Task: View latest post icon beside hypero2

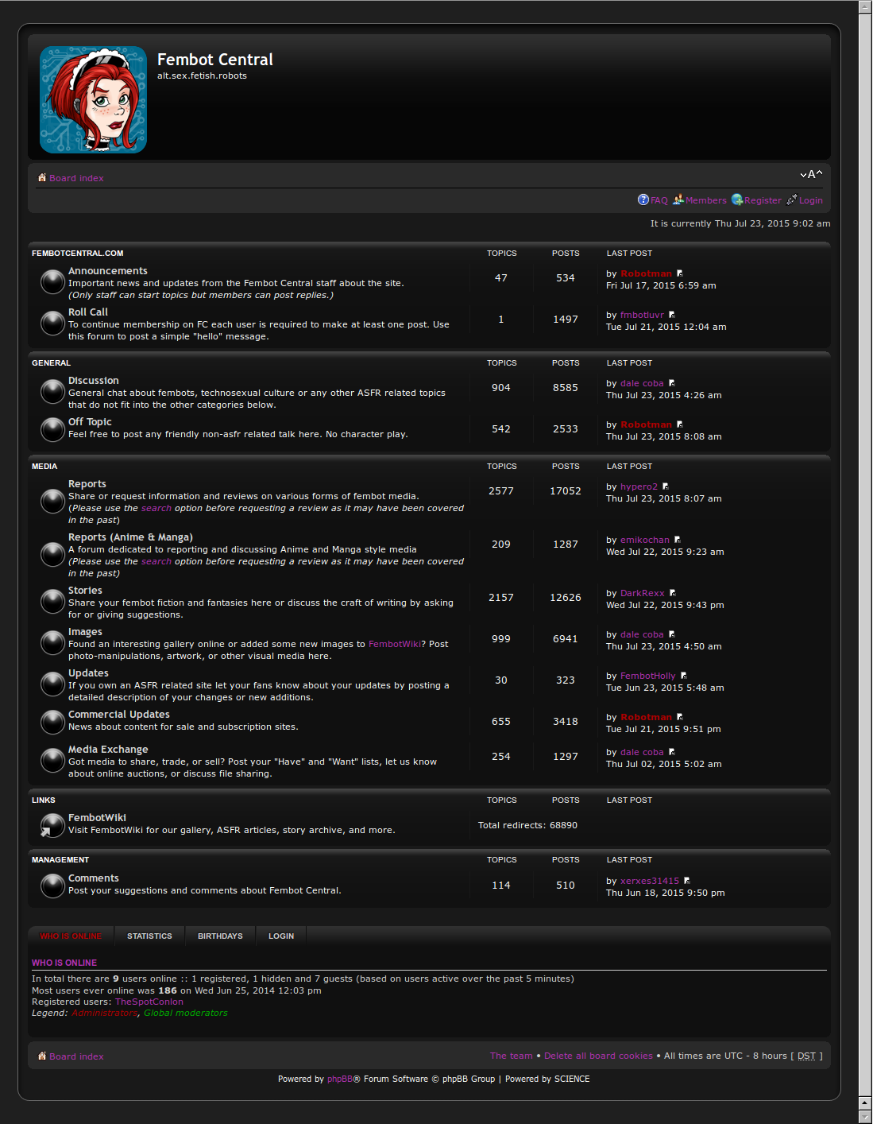Action: click(666, 486)
